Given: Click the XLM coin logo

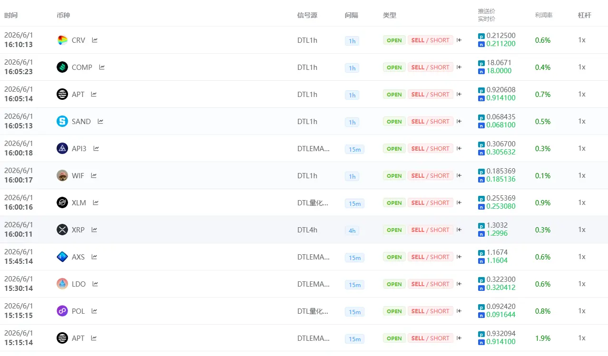Looking at the screenshot, I should click(x=62, y=203).
